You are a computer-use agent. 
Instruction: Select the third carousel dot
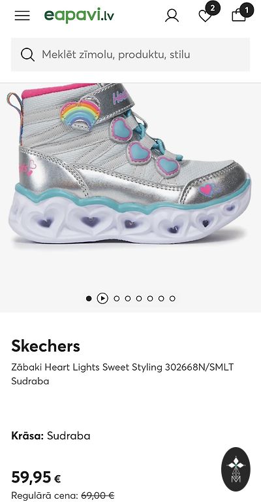117,298
